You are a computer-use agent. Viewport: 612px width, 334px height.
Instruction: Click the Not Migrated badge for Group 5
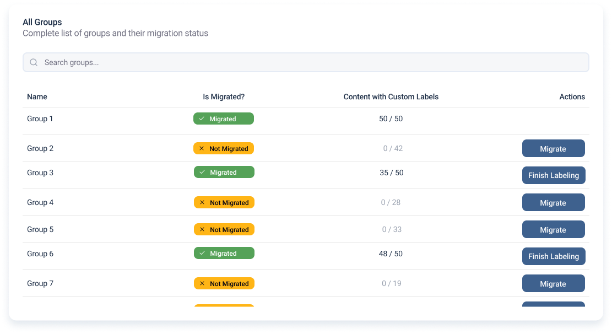224,229
